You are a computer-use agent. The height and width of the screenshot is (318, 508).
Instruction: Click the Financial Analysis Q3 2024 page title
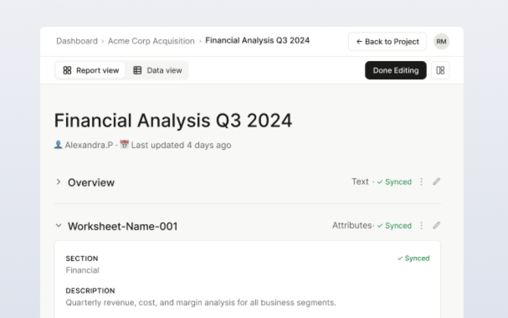173,120
